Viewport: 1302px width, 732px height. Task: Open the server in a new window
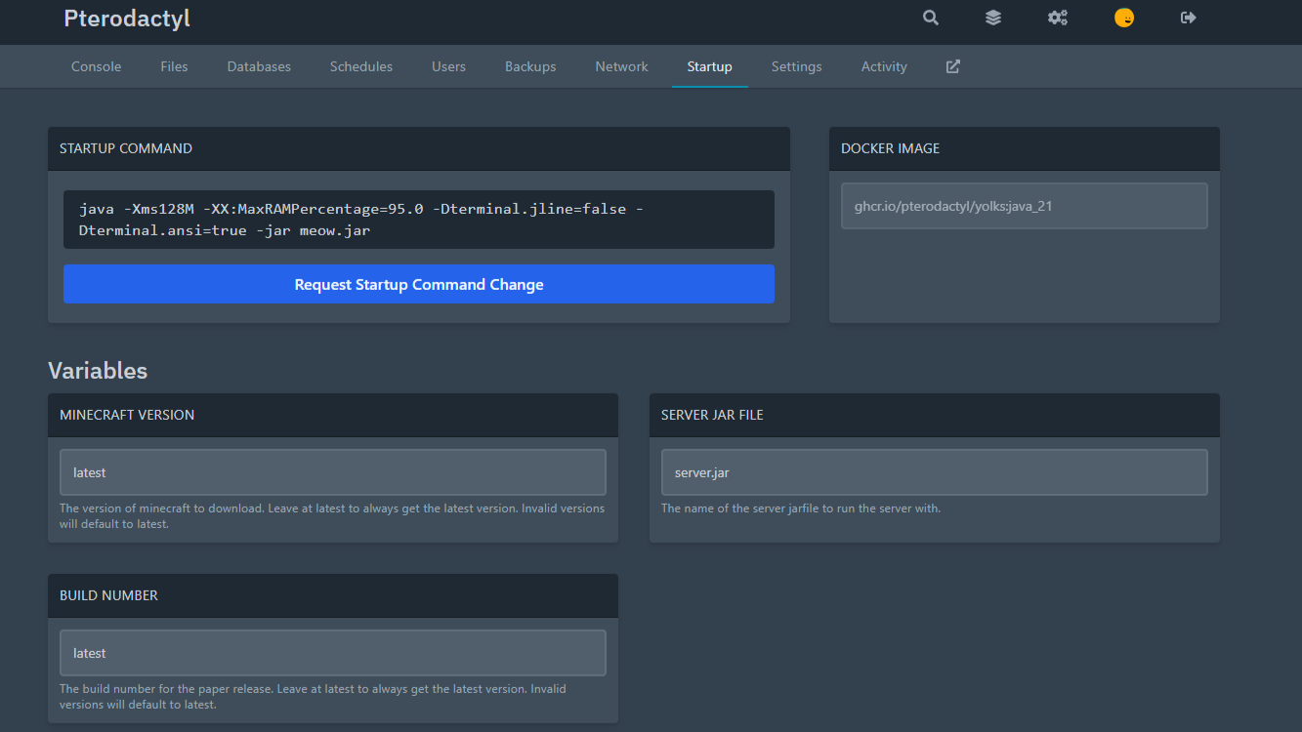952,65
